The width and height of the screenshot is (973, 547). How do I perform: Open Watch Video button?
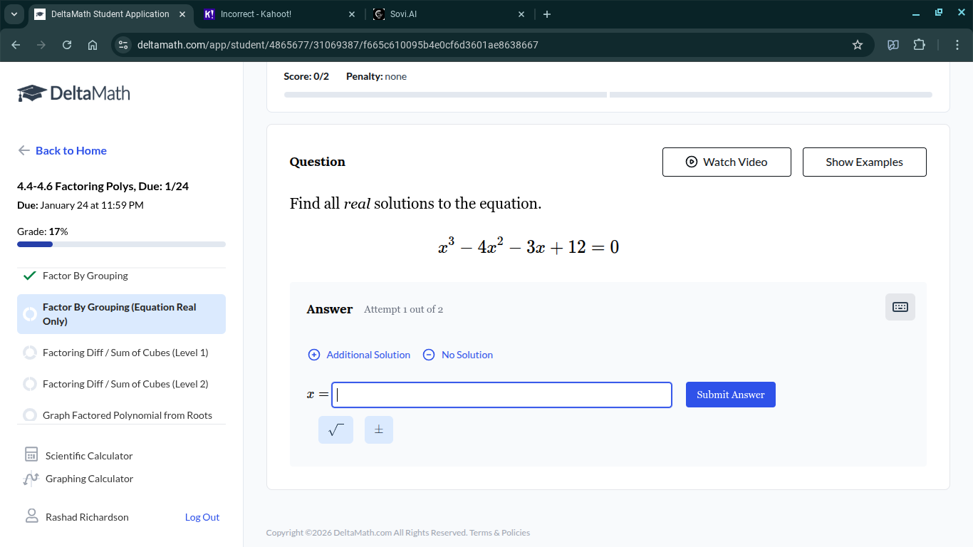[727, 162]
